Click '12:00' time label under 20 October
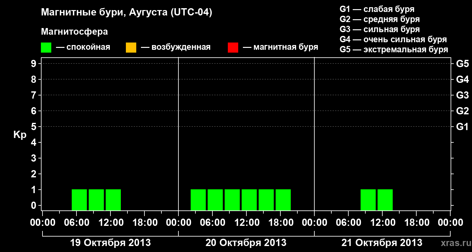472x252 pixels. point(246,223)
